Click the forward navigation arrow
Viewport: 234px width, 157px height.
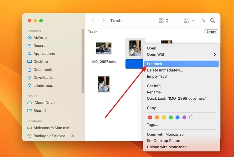click(x=103, y=21)
